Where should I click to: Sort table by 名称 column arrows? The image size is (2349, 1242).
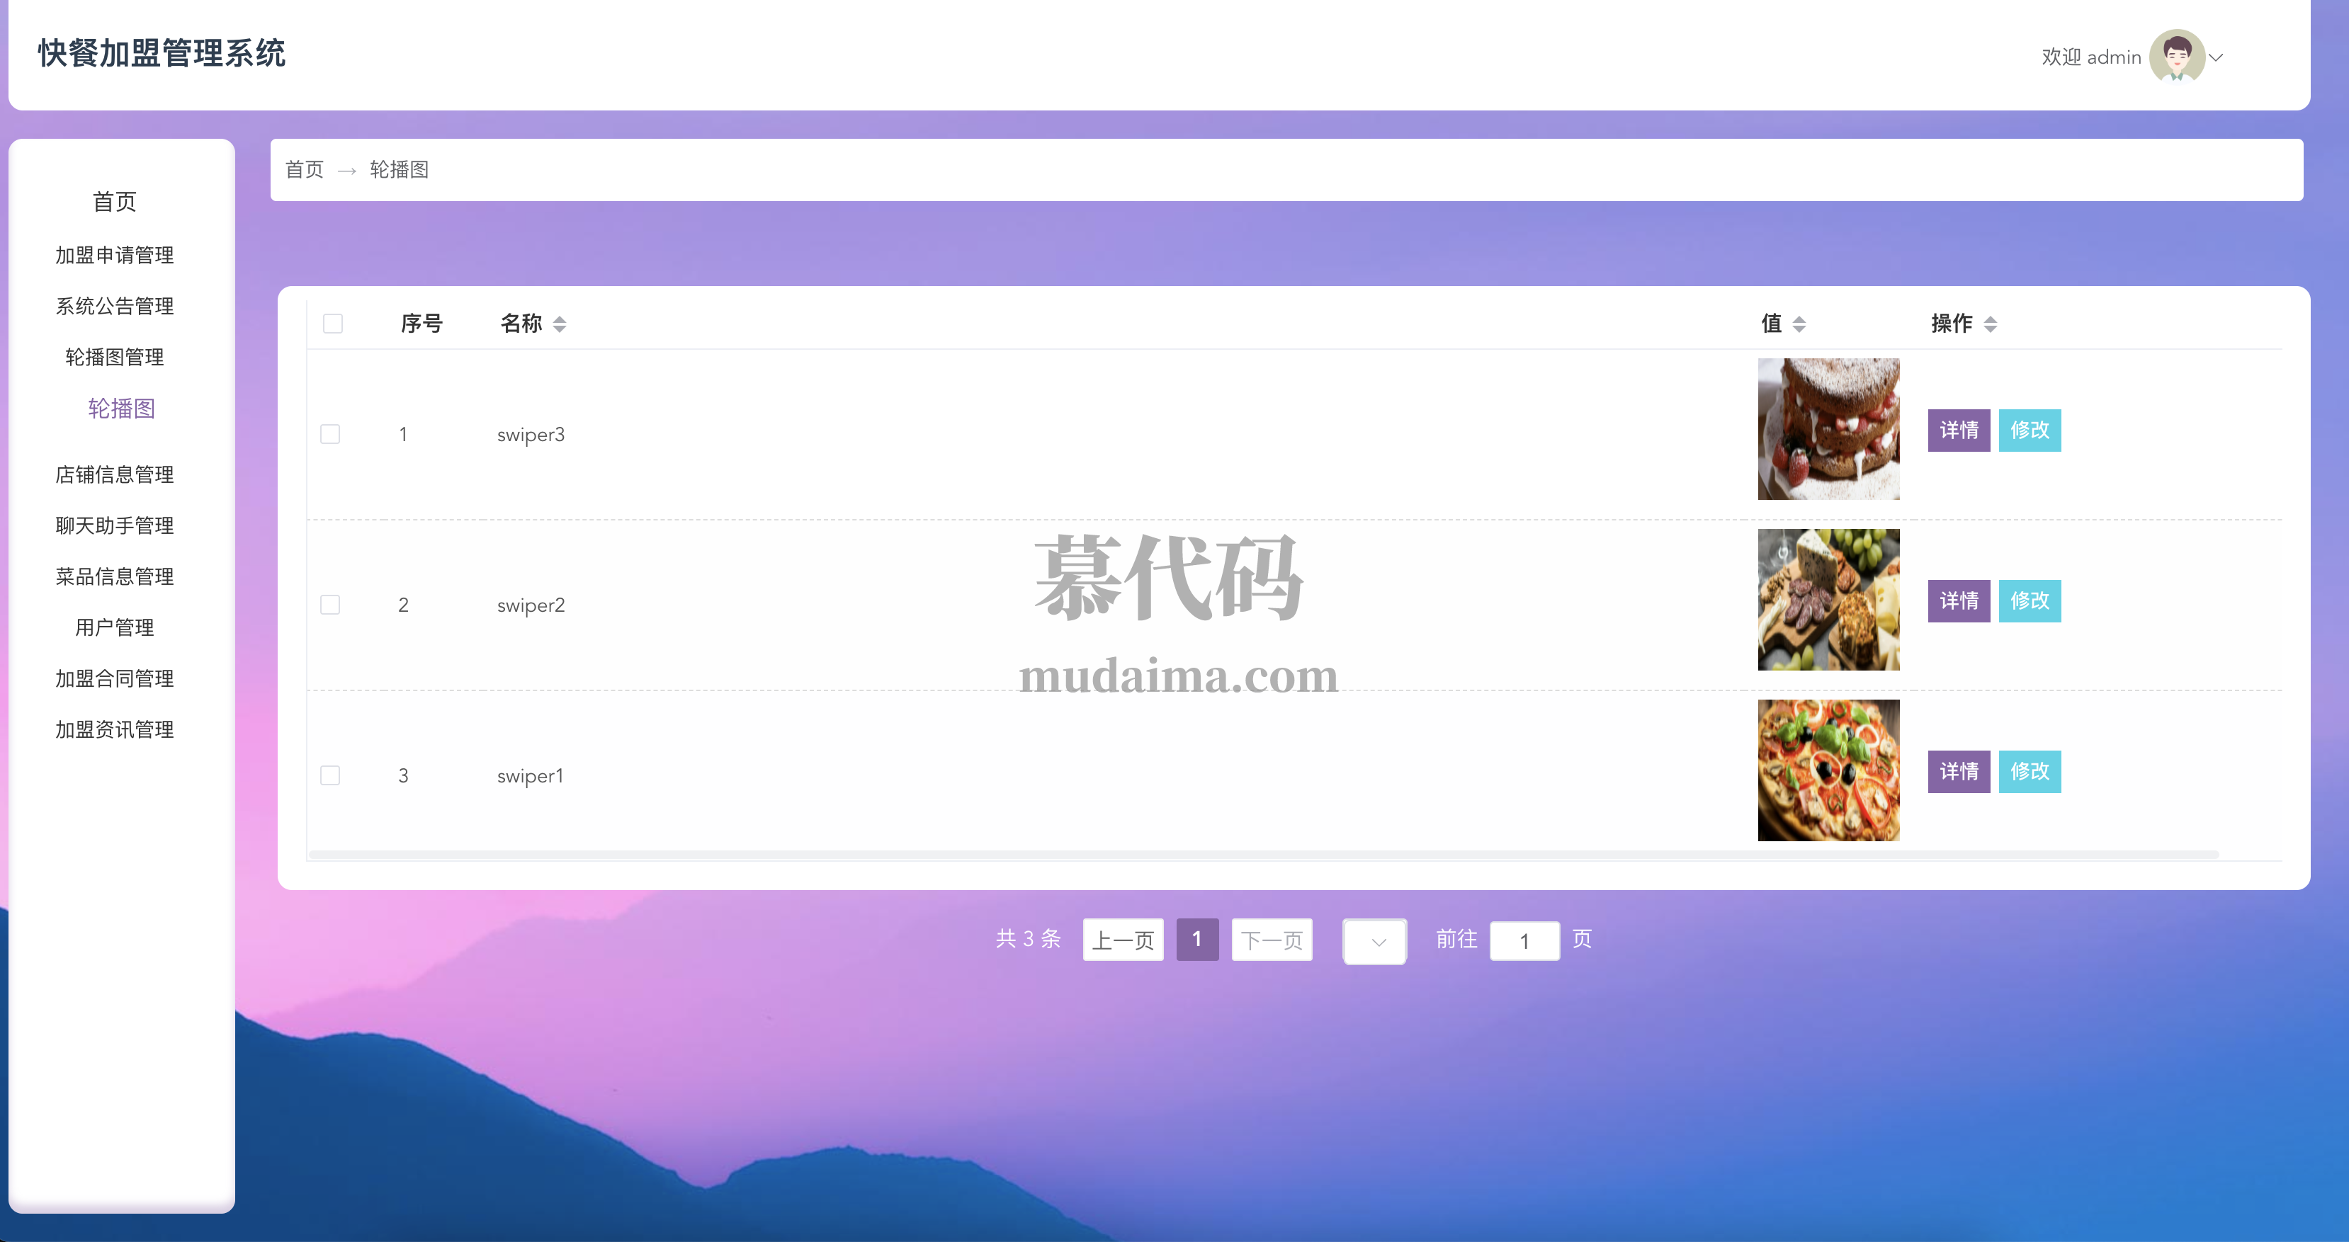[x=559, y=324]
